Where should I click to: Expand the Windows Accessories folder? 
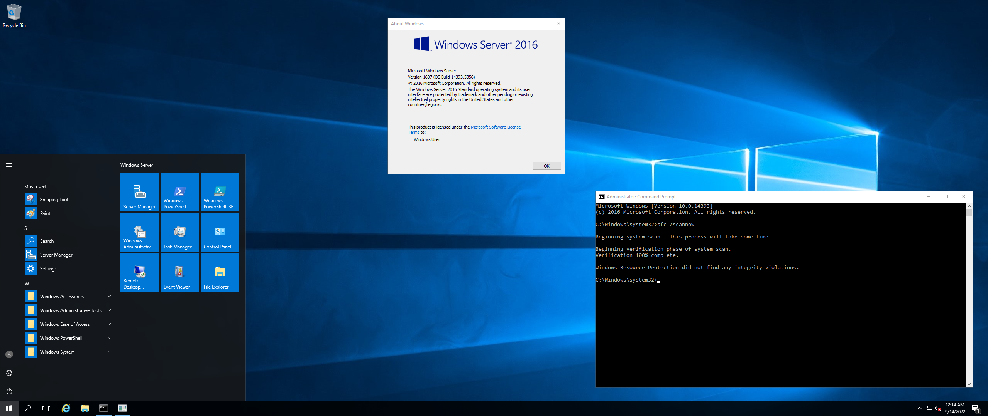(68, 296)
